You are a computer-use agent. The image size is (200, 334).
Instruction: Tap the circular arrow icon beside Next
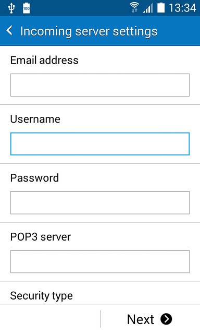click(166, 319)
